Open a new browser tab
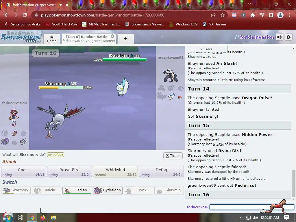This screenshot has height=222, width=296. 78,5
